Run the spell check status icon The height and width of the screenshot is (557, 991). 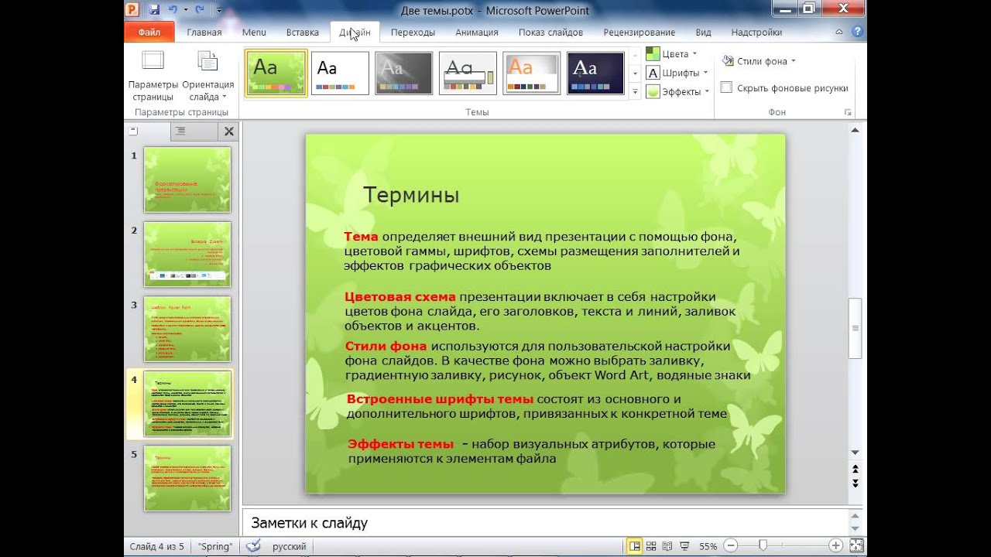click(x=253, y=546)
